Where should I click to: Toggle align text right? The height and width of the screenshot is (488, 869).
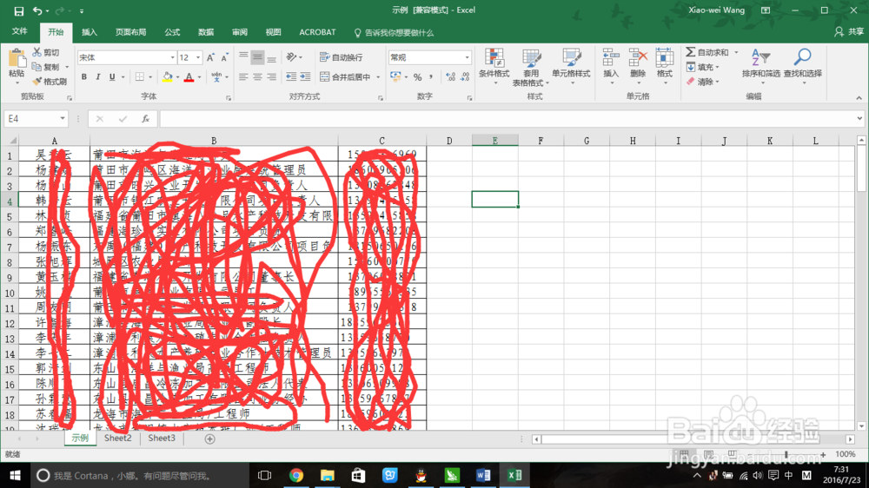(271, 77)
